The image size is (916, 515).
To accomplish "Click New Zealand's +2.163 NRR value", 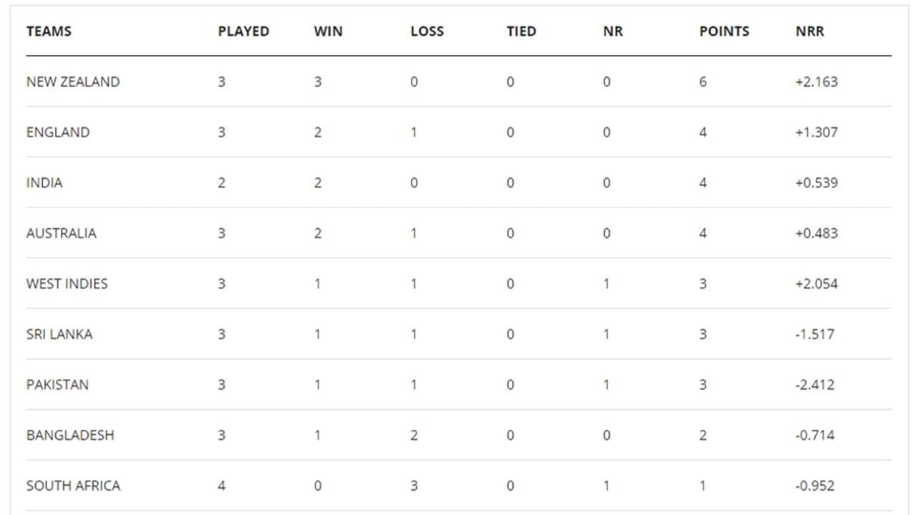I will click(x=816, y=82).
